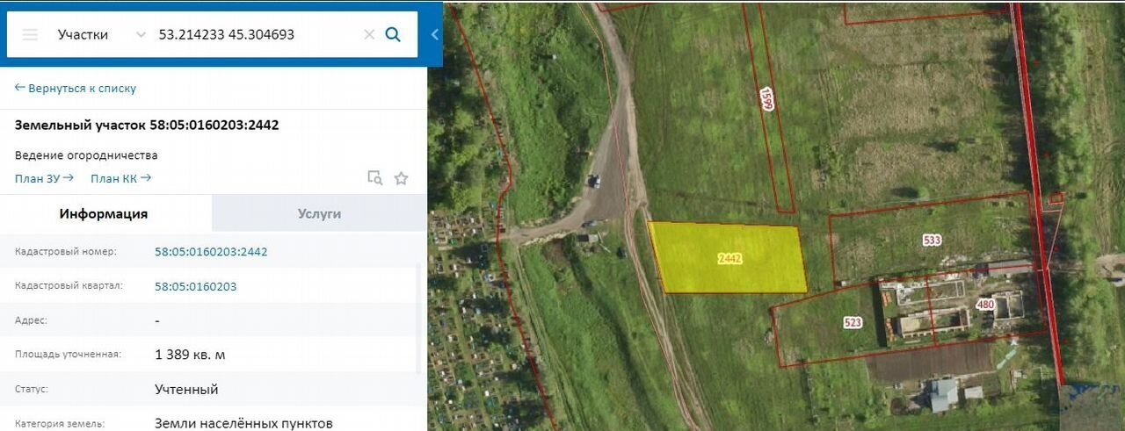Add parcel to favorites star icon
Viewport: 1125px width, 431px height.
tap(401, 178)
